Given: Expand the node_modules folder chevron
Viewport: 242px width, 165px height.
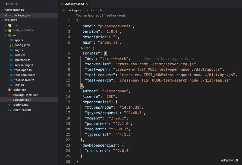Looking at the screenshot, I should pos(5,30).
